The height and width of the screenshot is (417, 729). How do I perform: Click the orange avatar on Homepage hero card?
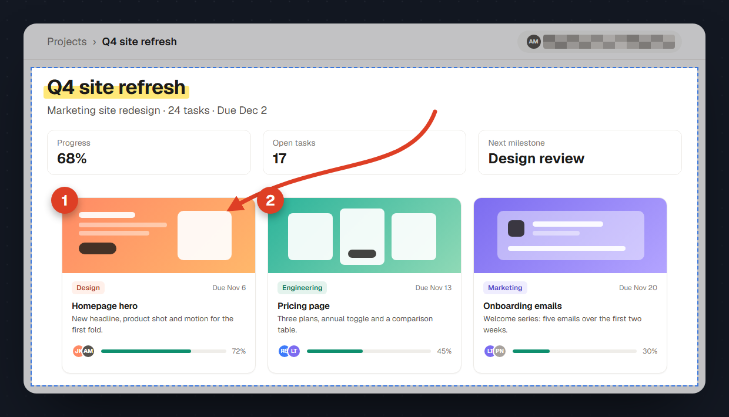click(78, 351)
